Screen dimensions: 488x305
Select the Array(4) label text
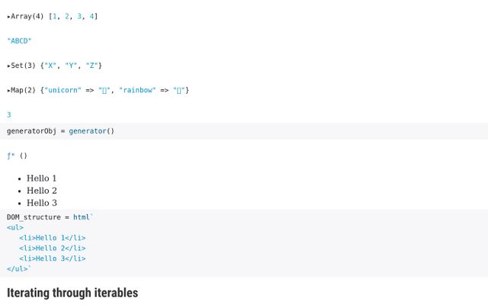click(27, 17)
